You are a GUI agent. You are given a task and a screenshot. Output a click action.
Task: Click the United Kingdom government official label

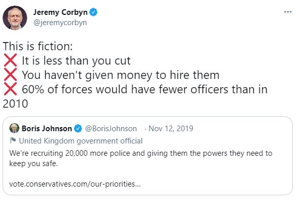click(x=81, y=141)
